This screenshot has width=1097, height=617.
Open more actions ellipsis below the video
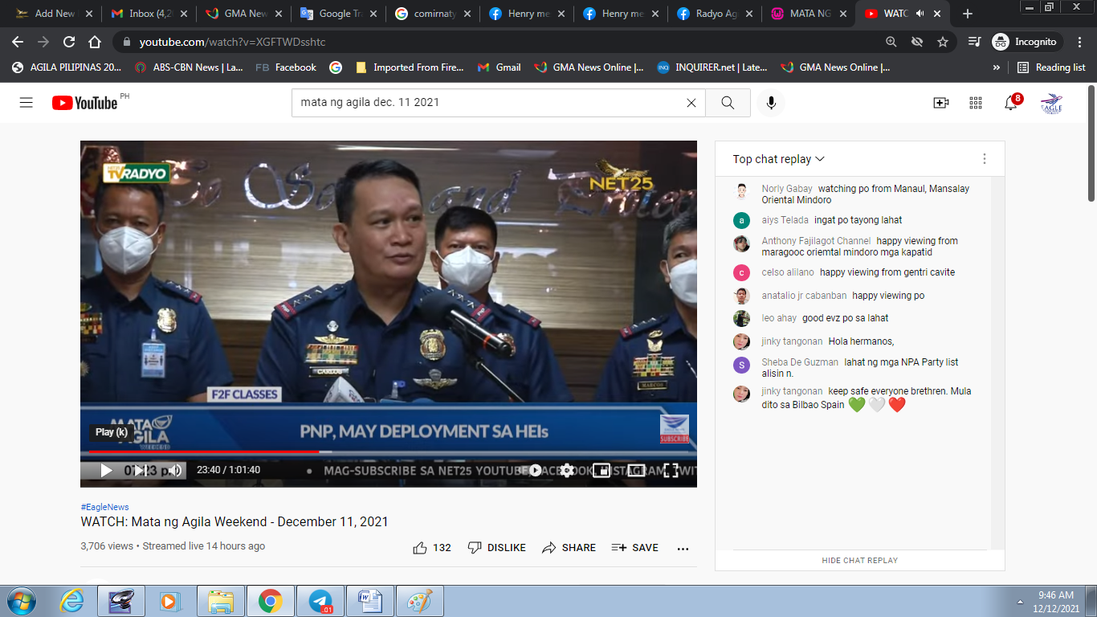click(x=683, y=548)
